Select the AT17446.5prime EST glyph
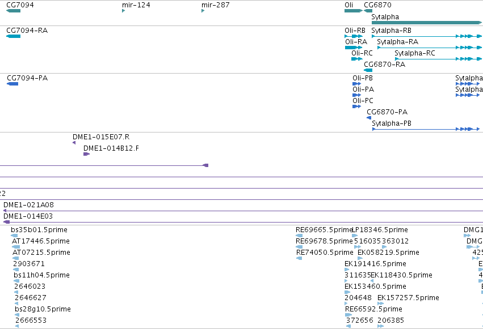The height and width of the screenshot is (329, 483). tap(16, 247)
